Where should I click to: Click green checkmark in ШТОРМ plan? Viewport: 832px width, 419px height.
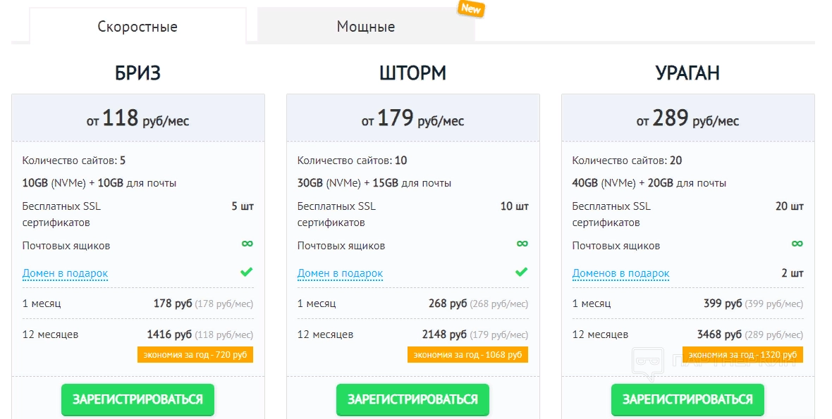(521, 272)
